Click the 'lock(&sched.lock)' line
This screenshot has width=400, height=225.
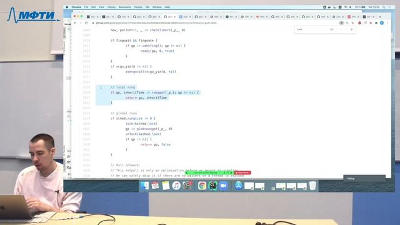click(141, 124)
